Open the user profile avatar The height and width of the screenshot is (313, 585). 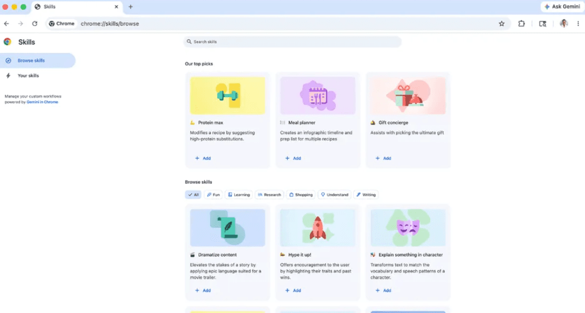click(x=564, y=24)
